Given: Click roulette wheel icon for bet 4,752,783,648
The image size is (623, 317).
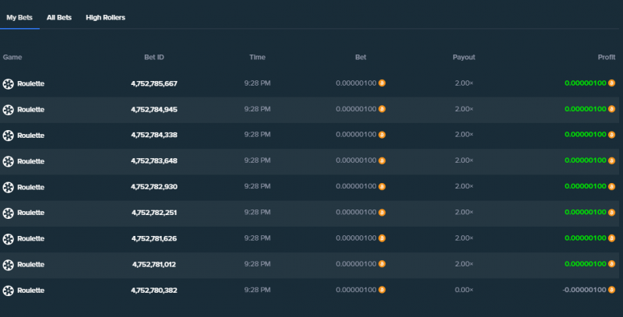Looking at the screenshot, I should (x=9, y=161).
